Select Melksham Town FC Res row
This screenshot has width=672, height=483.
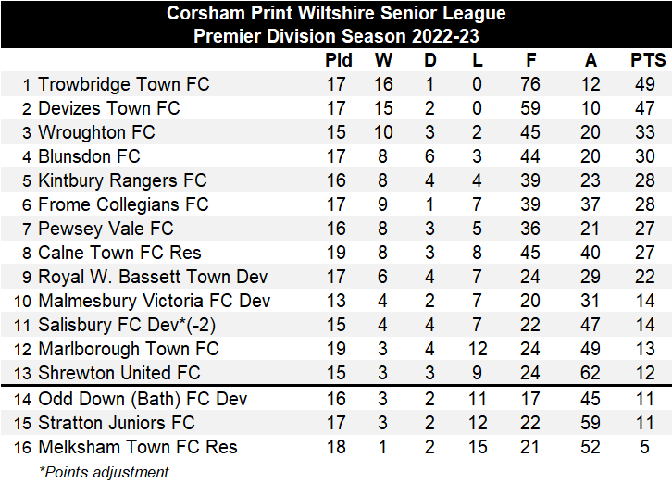[x=137, y=447]
